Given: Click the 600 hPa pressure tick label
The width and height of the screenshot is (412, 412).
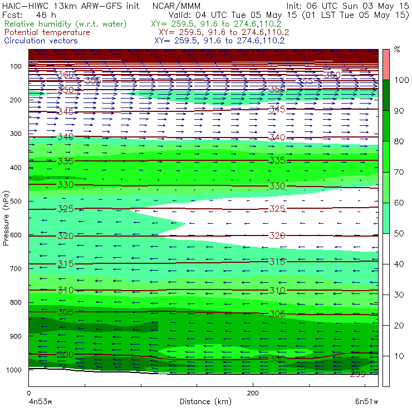Looking at the screenshot, I should (x=16, y=235).
